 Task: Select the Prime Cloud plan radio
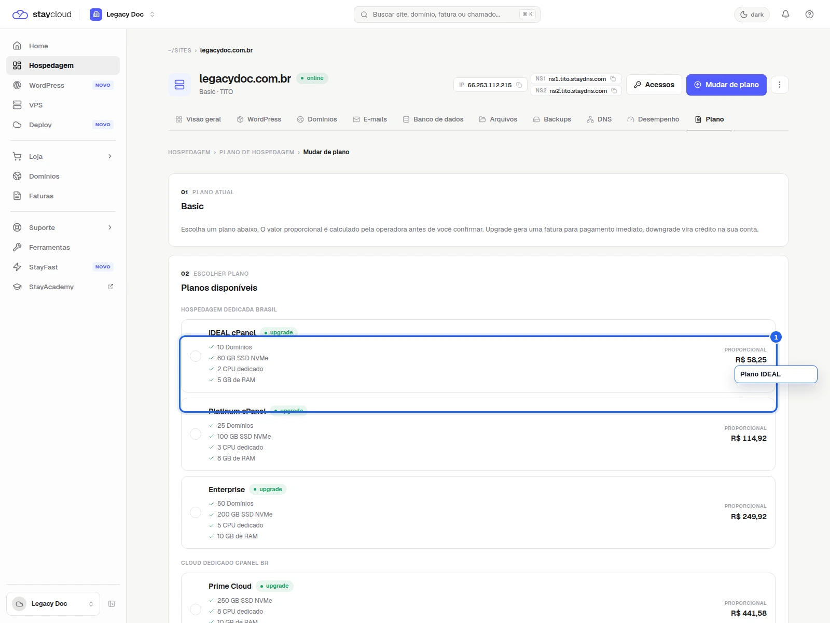click(x=196, y=609)
